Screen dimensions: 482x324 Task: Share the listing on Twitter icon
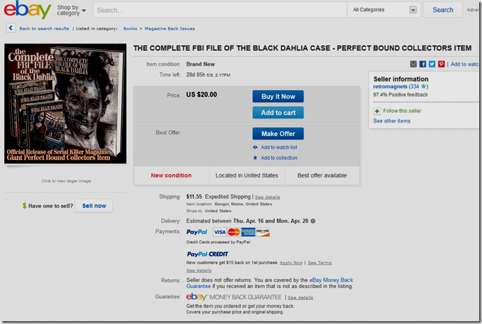[x=432, y=64]
